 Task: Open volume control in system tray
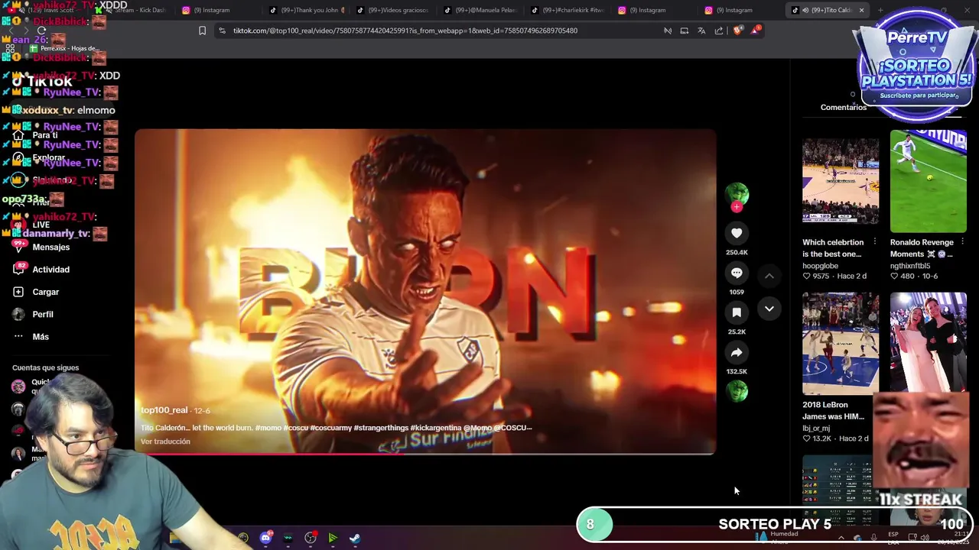[924, 537]
